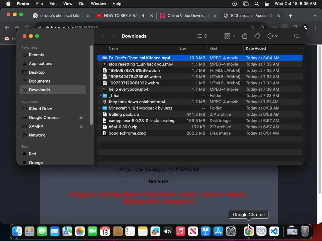Open Maps from the Dock
322x241 pixels.
pyautogui.click(x=67, y=231)
